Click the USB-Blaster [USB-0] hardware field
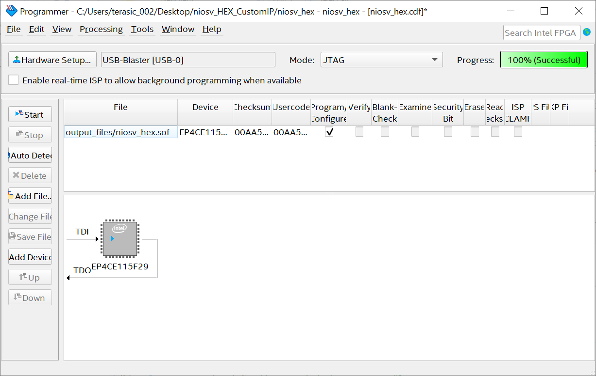 pos(188,60)
